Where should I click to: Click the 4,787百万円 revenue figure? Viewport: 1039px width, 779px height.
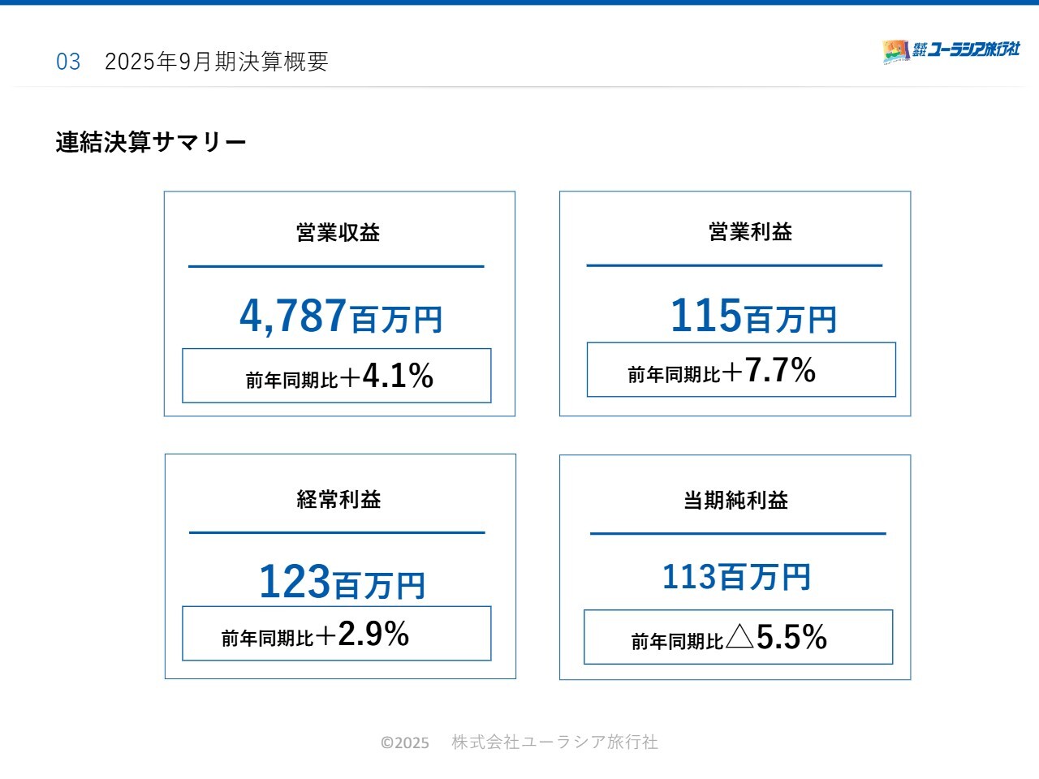pyautogui.click(x=340, y=316)
